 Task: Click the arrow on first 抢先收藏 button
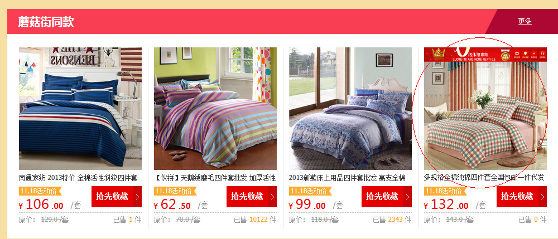pos(138,197)
